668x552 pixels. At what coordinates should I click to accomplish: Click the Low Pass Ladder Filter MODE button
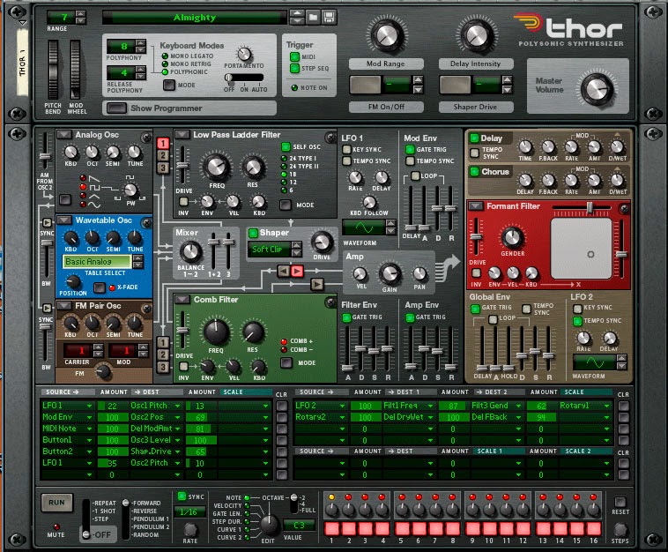tap(286, 205)
